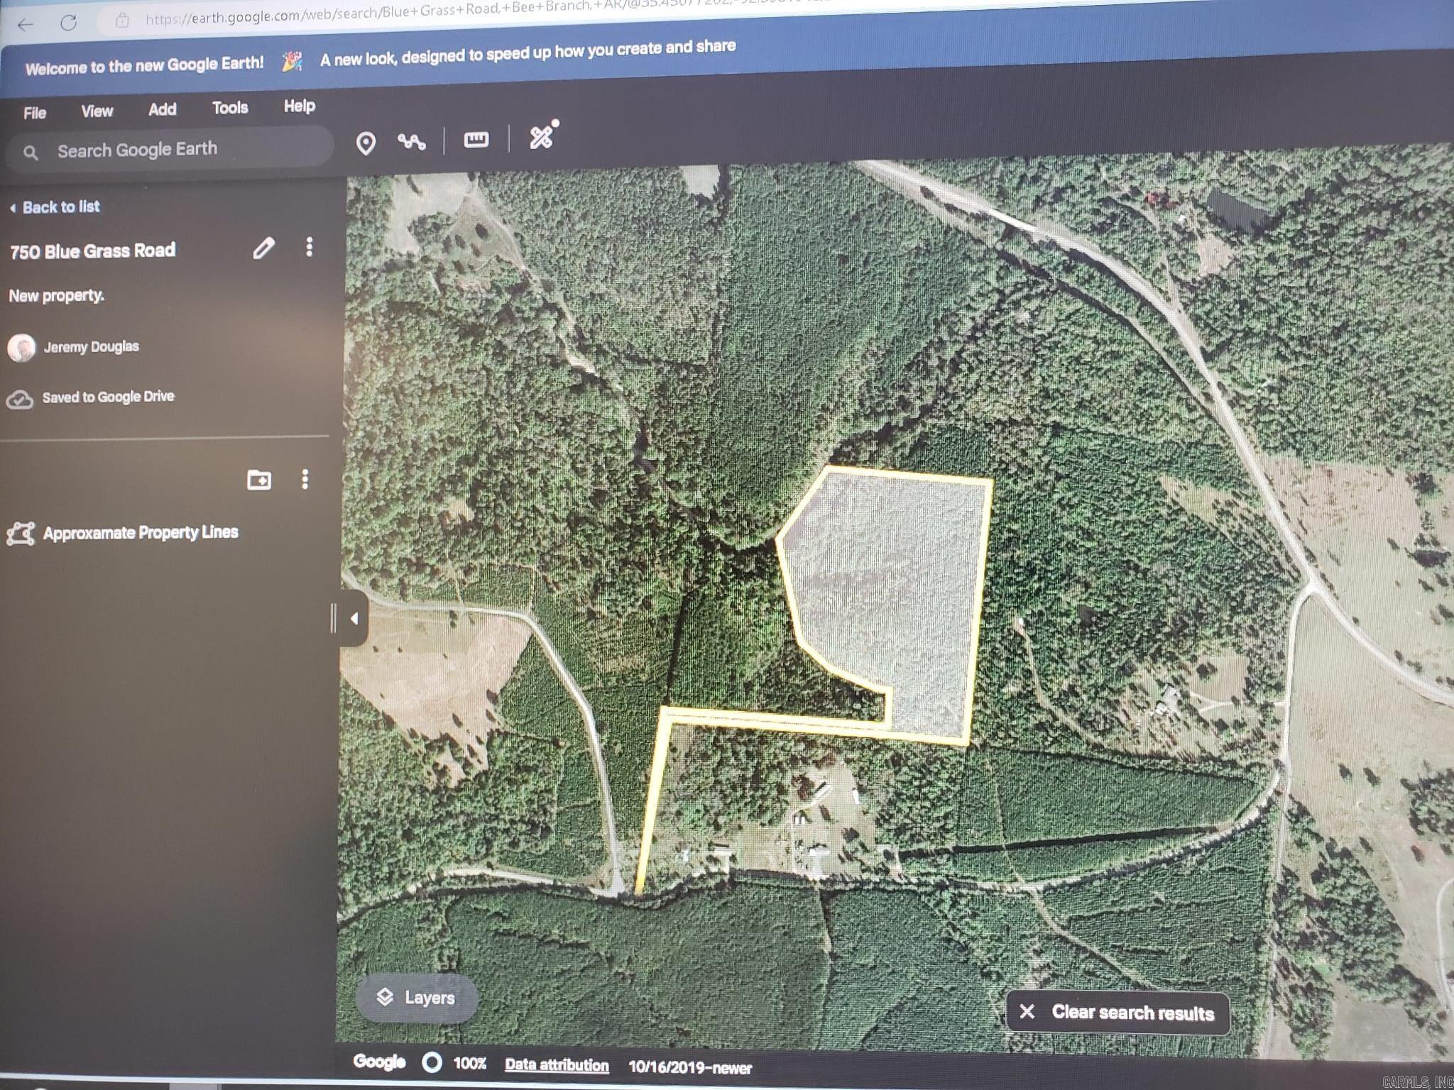Click the Saved to Google Drive cloud icon
Screen dimensions: 1454x1090
pyautogui.click(x=19, y=400)
